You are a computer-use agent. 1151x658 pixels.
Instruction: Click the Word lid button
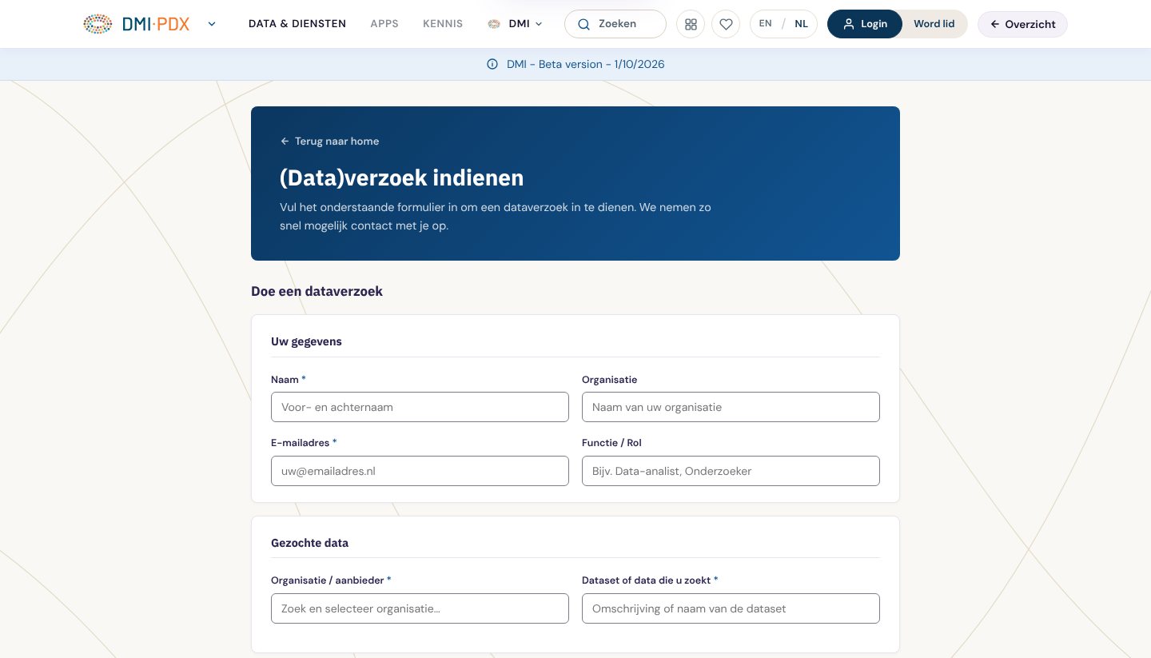pyautogui.click(x=934, y=24)
